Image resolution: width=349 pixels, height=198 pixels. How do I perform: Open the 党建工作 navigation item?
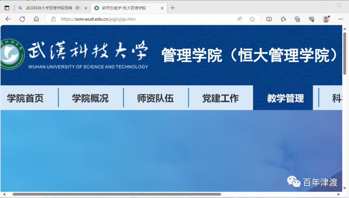coord(220,98)
